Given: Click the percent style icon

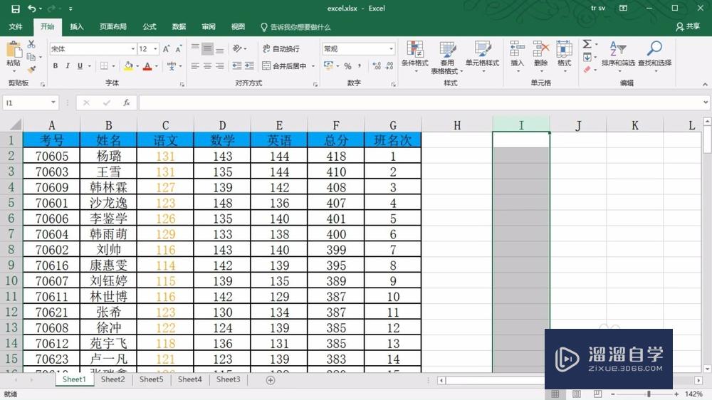Looking at the screenshot, I should (x=348, y=66).
